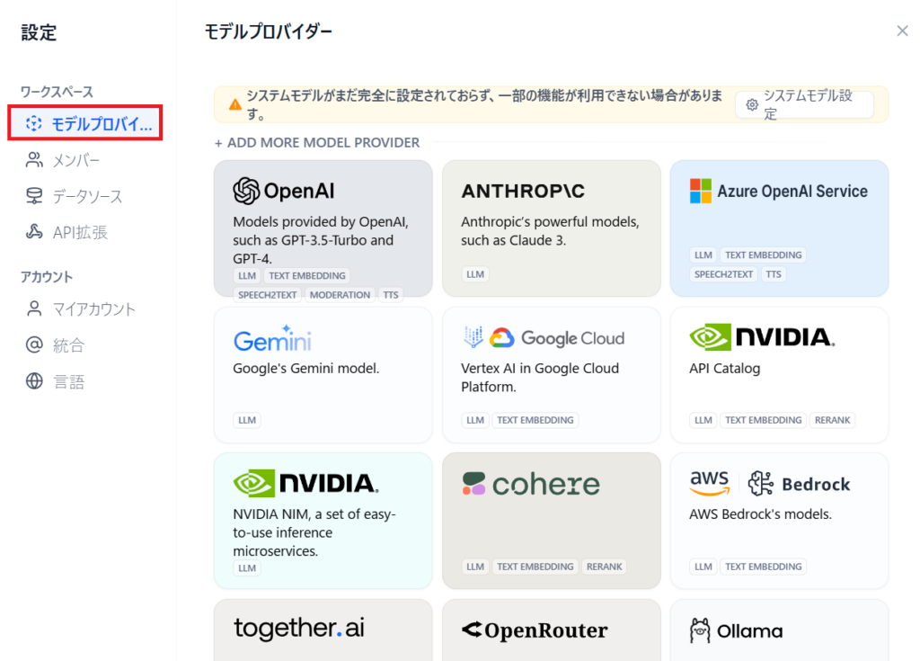Click the OpenRouter logo
This screenshot has width=920, height=661.
[535, 630]
